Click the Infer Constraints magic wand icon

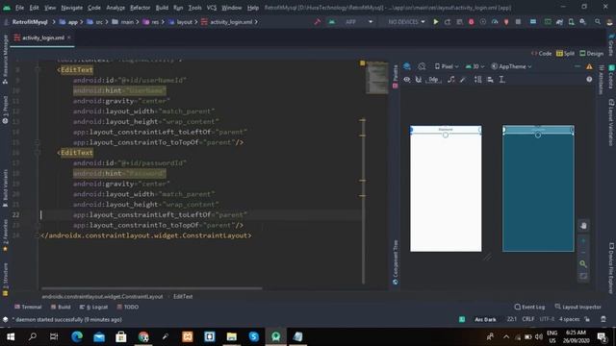(x=463, y=80)
